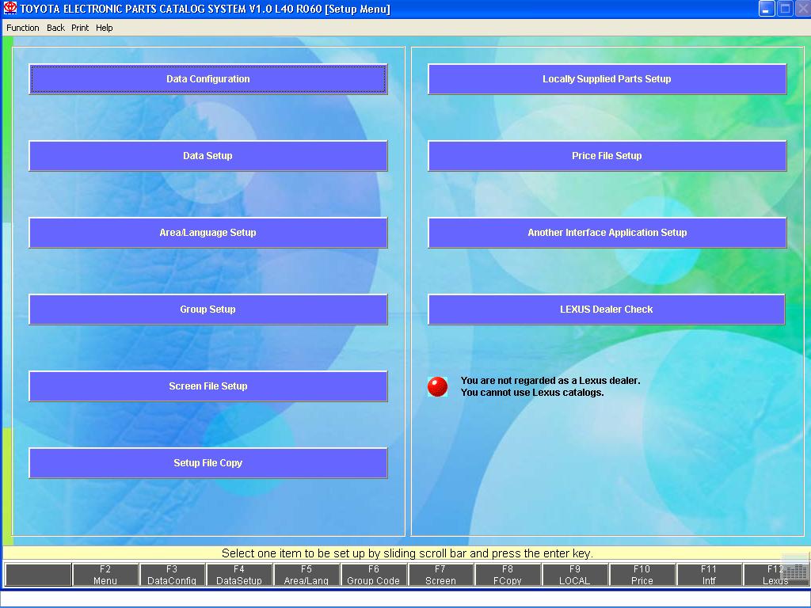Launch Setup File Copy
811x608 pixels.
[208, 463]
